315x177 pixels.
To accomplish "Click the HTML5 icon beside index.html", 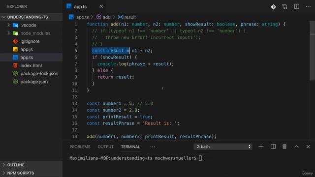I will coord(15,65).
